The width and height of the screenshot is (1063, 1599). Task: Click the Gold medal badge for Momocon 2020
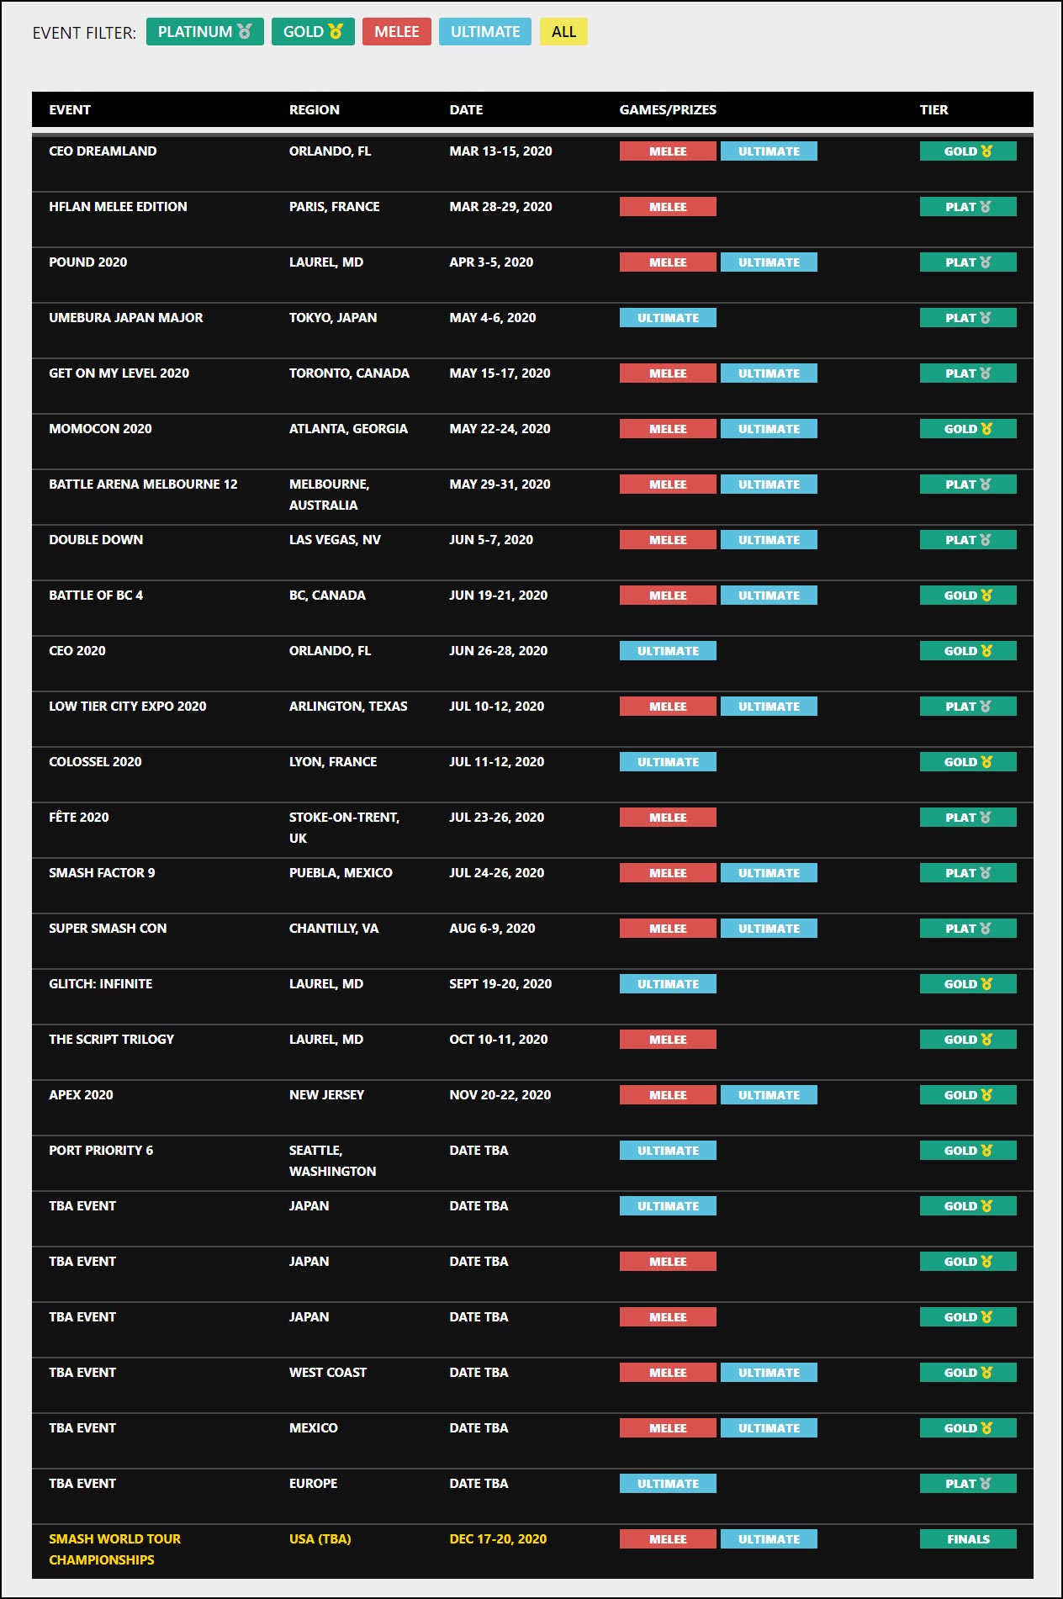click(x=967, y=429)
